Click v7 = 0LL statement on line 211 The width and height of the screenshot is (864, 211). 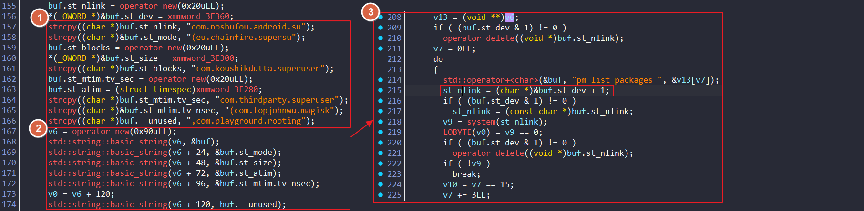(455, 48)
